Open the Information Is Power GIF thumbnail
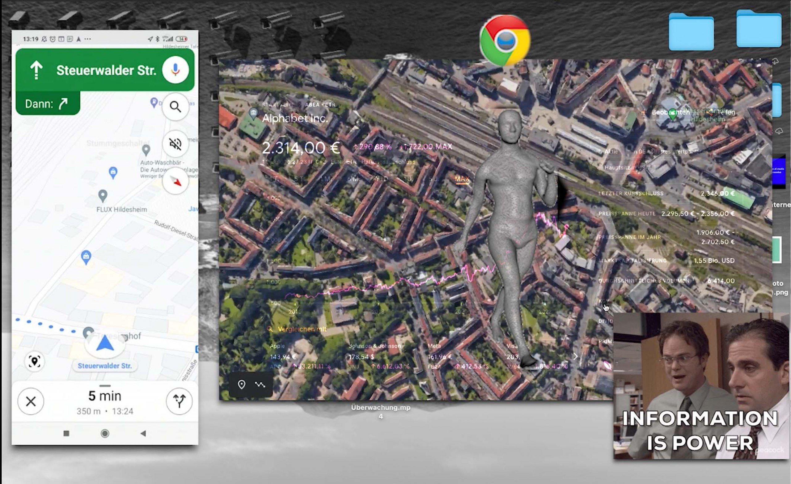Viewport: 791px width, 484px height. (701, 386)
